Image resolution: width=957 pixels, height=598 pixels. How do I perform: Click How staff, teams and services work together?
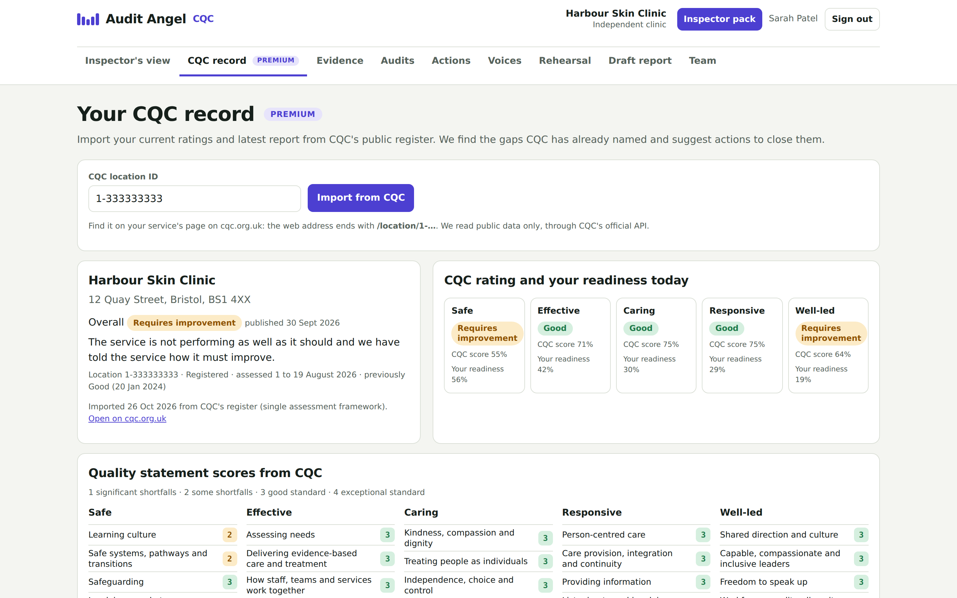click(x=320, y=585)
